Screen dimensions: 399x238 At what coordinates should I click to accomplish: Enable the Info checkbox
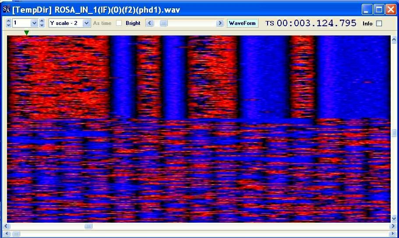(379, 23)
